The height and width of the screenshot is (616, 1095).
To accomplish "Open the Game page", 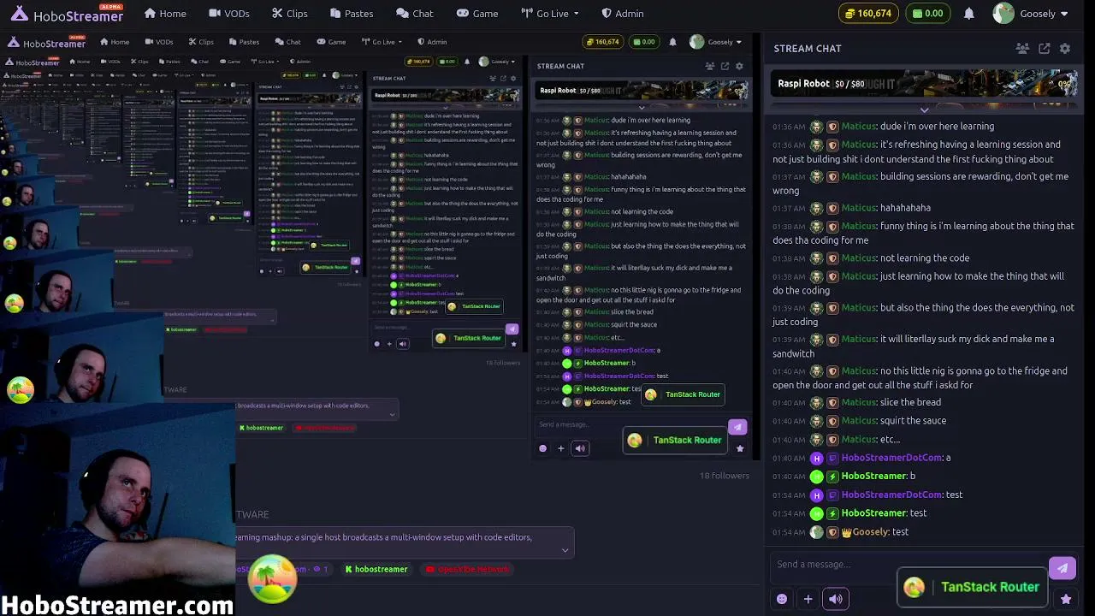I will 476,14.
